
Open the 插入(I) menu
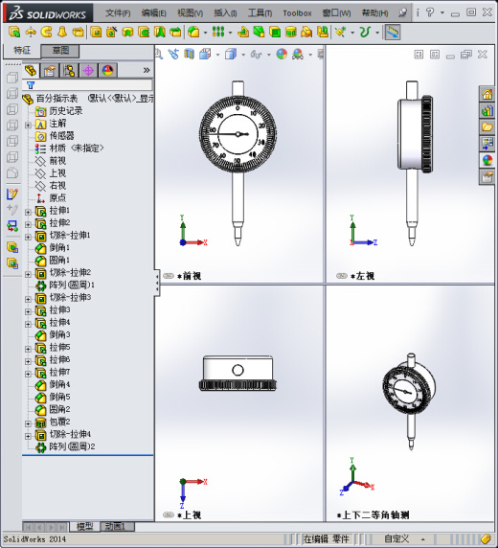[225, 13]
